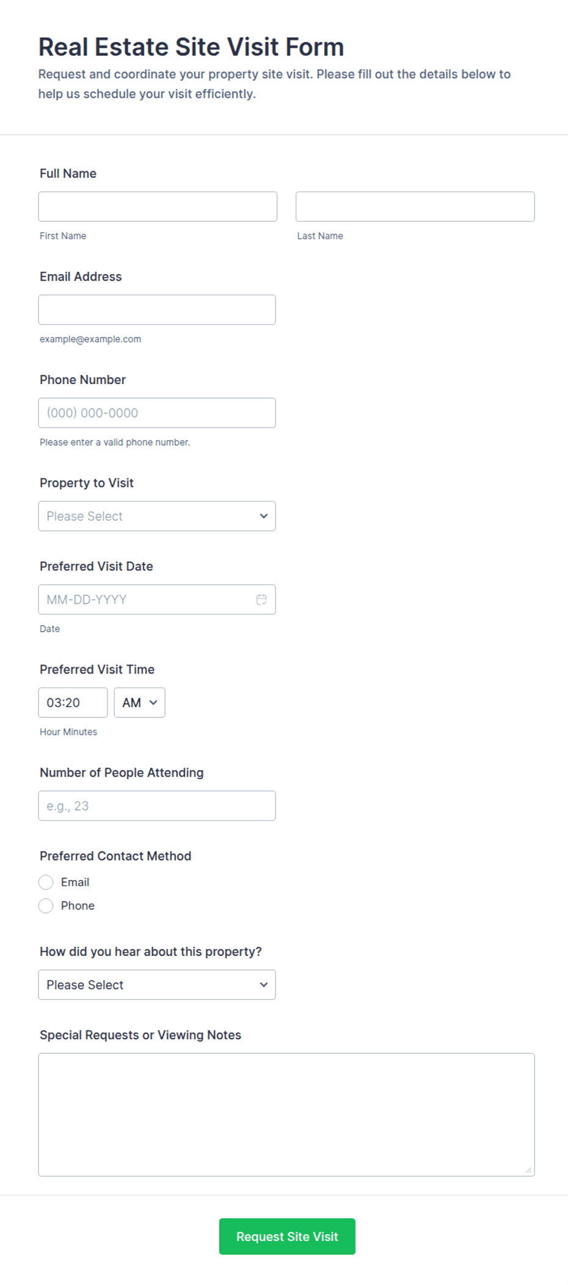Click the Number of People Attending field

click(156, 805)
